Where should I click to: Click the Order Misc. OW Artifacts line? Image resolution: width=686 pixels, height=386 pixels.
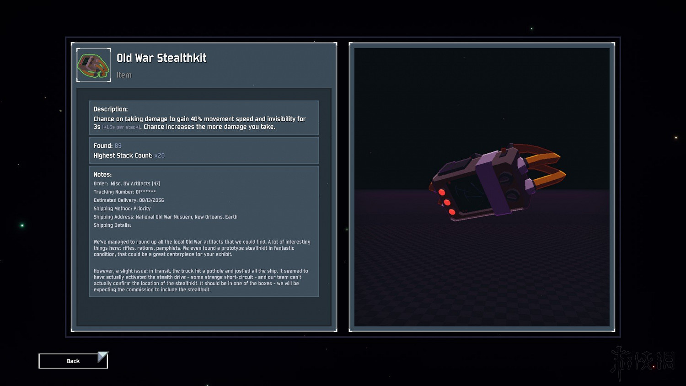pos(127,184)
